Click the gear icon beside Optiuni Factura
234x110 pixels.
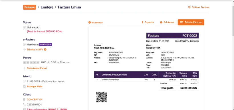click(x=189, y=7)
